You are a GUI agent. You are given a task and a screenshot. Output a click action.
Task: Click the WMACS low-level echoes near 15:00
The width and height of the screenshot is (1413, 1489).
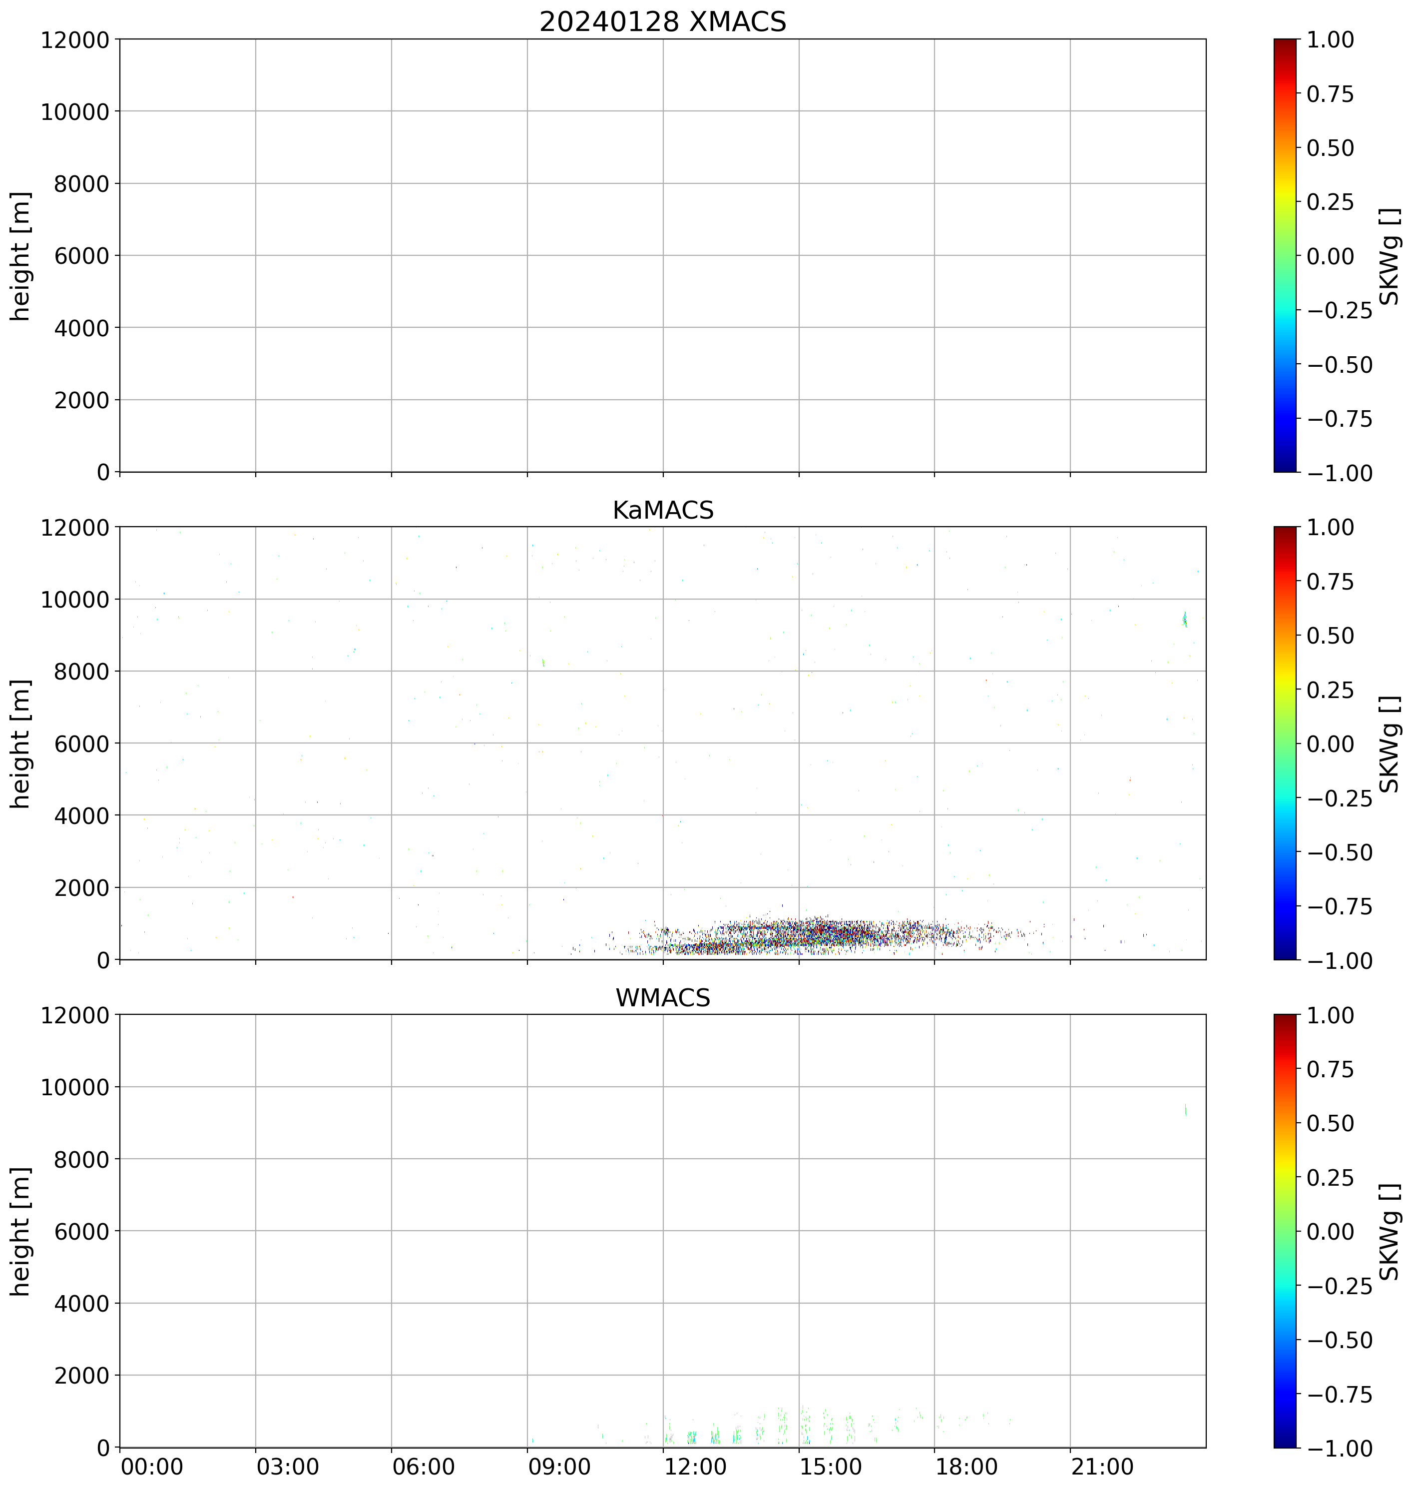(805, 1424)
